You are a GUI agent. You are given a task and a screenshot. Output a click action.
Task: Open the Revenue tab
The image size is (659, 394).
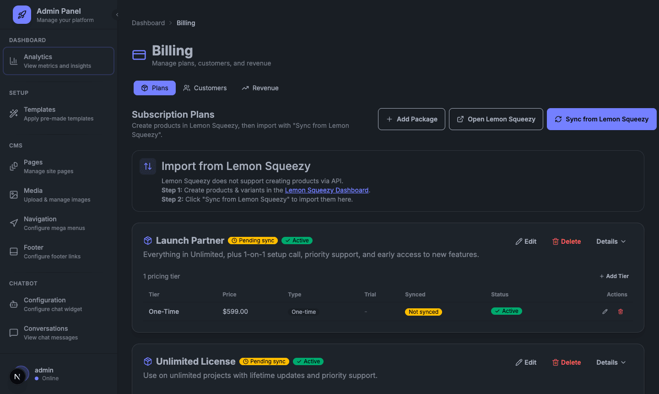click(x=259, y=88)
